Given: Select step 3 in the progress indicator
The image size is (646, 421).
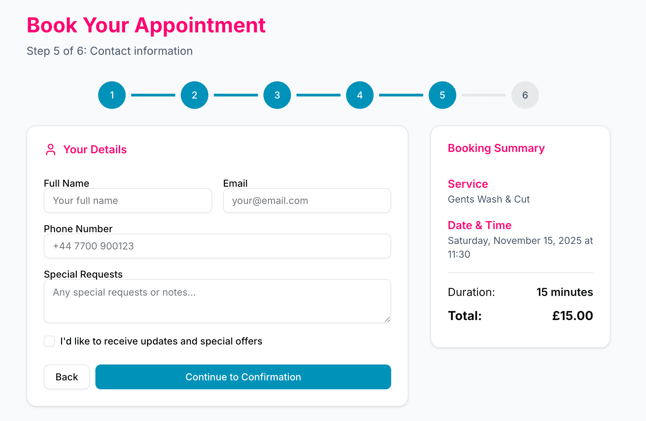Looking at the screenshot, I should (277, 95).
